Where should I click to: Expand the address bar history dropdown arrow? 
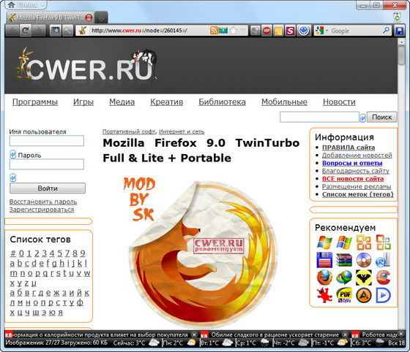(243, 31)
